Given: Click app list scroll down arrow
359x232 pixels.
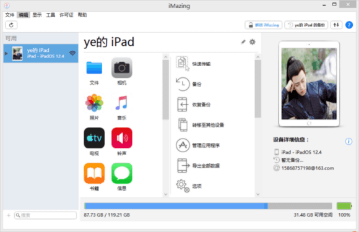Looking at the screenshot, I should click(x=166, y=194).
